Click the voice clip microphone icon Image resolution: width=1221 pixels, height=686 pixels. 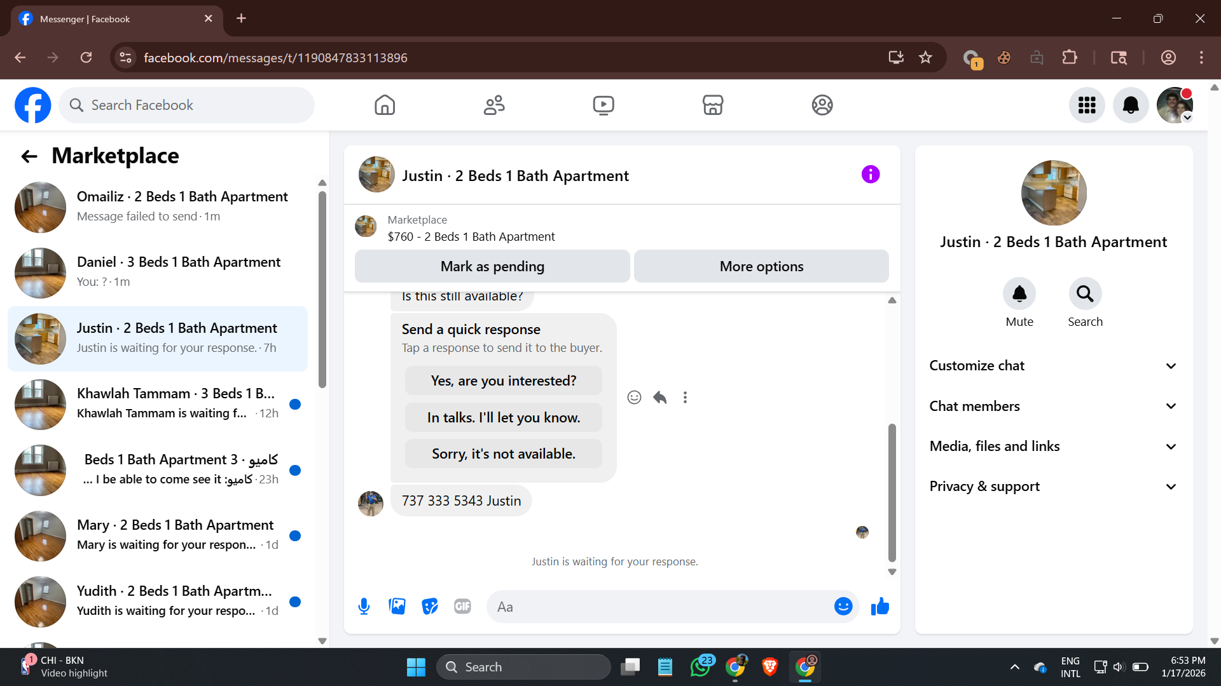tap(364, 607)
